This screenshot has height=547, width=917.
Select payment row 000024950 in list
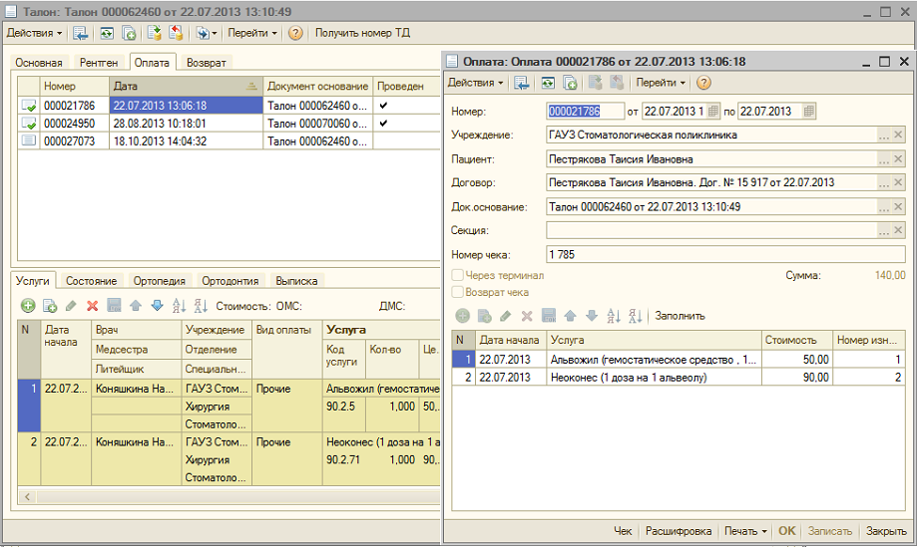click(70, 123)
